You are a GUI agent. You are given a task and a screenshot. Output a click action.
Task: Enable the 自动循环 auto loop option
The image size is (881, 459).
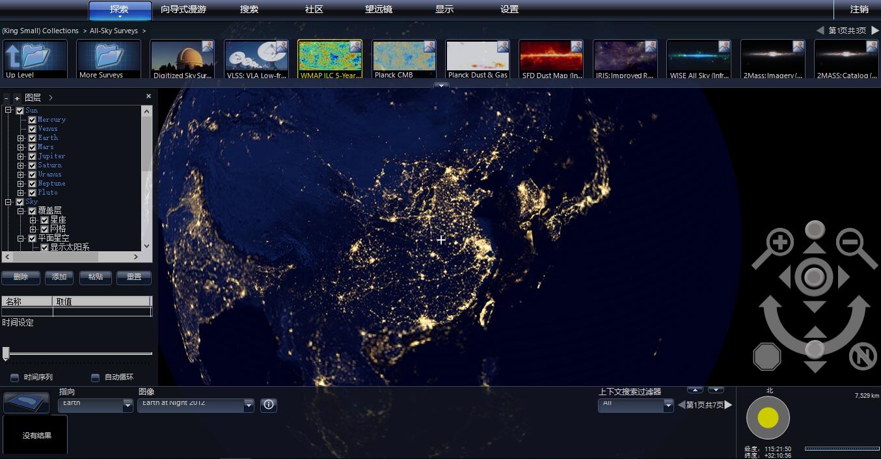click(95, 378)
